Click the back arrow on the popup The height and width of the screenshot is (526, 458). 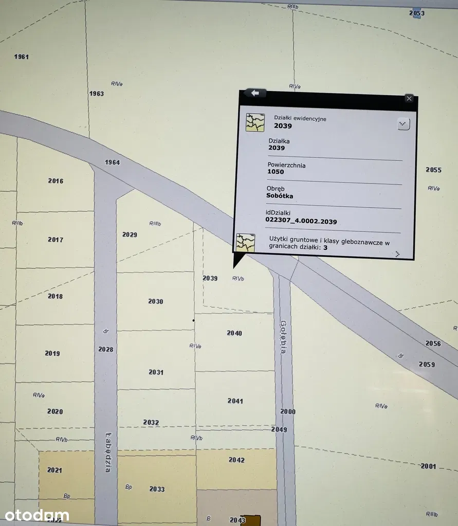point(255,93)
